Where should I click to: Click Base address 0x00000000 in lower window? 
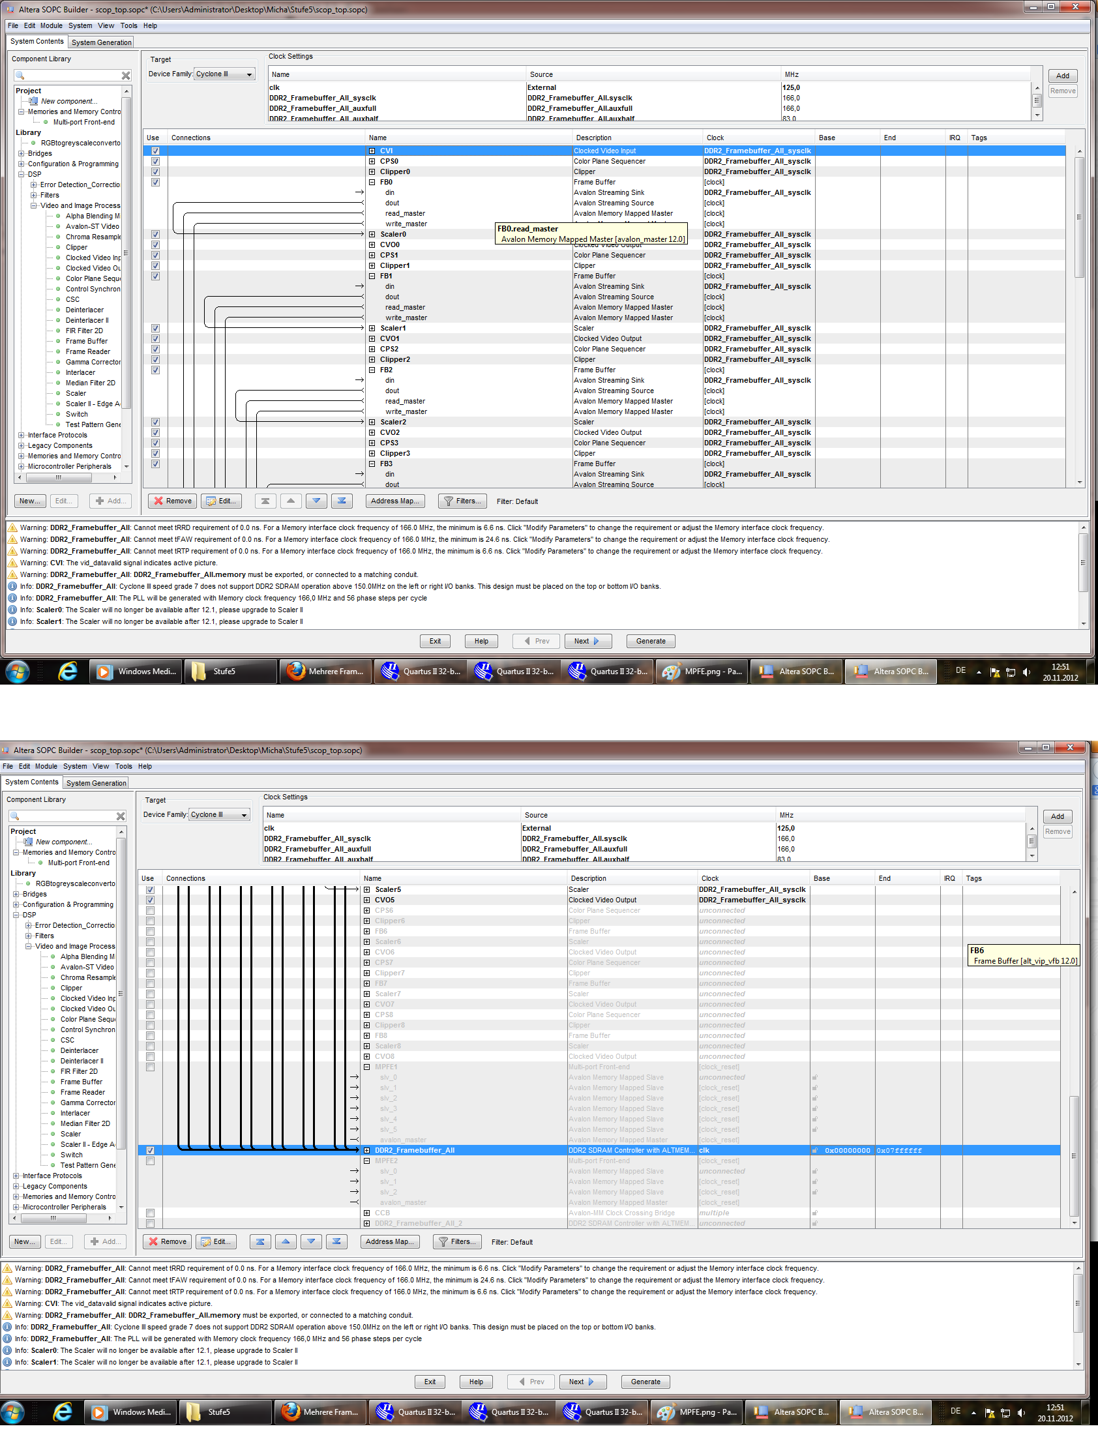tap(848, 1151)
